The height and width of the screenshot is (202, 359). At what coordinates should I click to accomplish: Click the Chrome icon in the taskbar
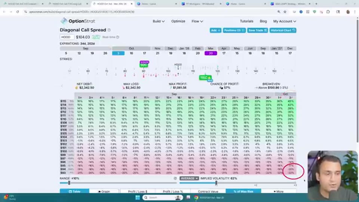196,198
